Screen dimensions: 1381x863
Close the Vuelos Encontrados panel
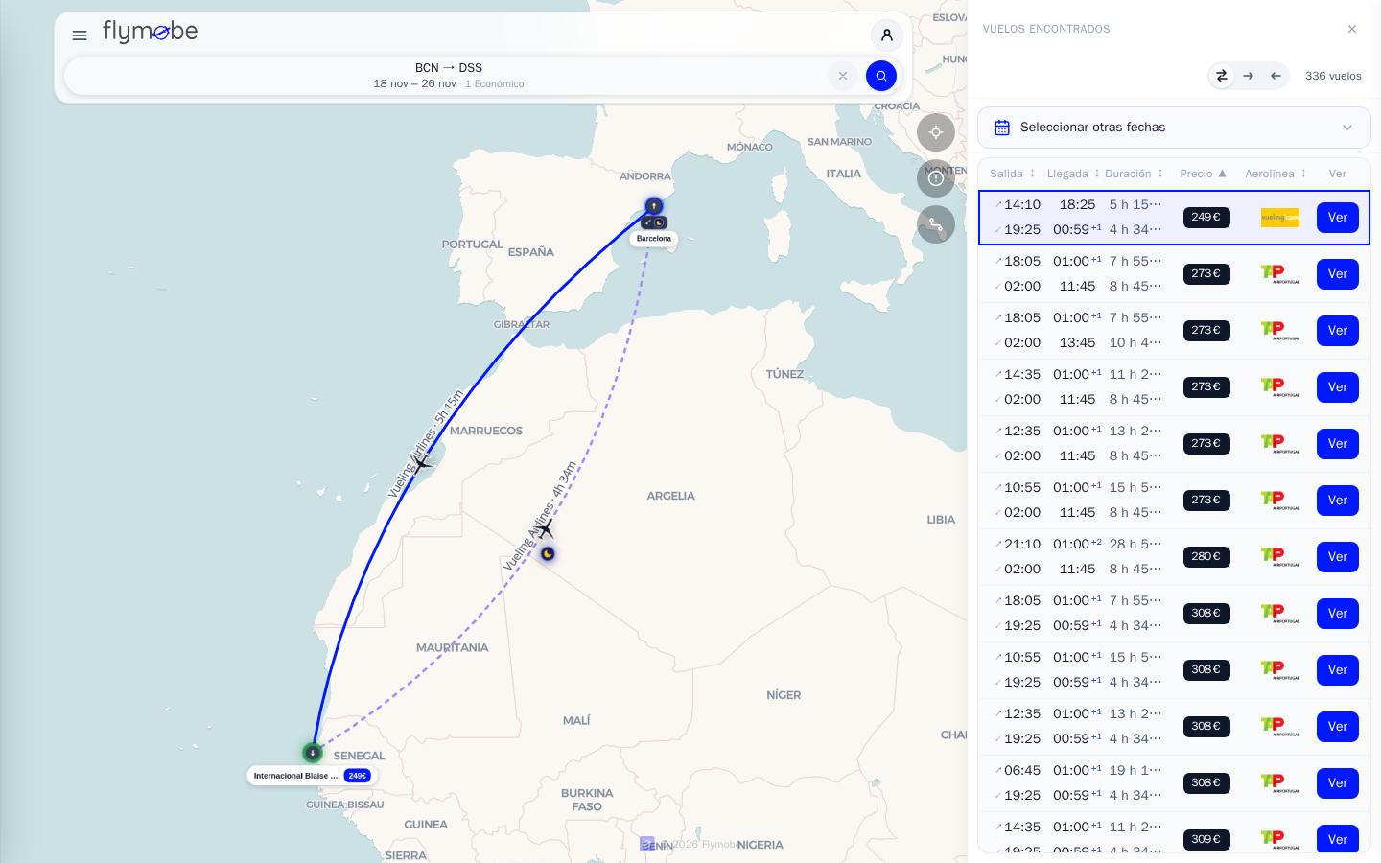pos(1352,29)
